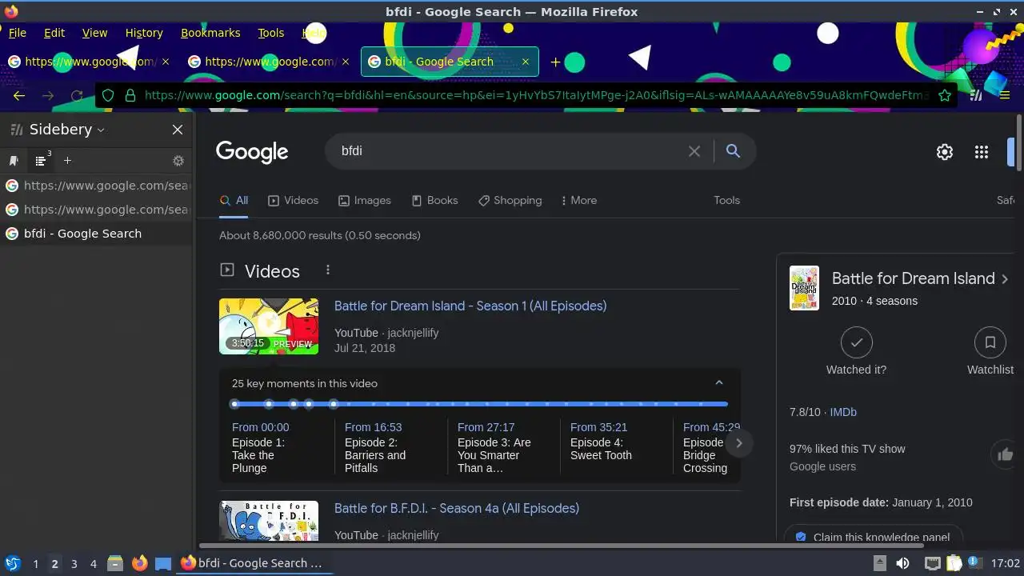Submit search with magnifier icon
1024x576 pixels.
733,150
